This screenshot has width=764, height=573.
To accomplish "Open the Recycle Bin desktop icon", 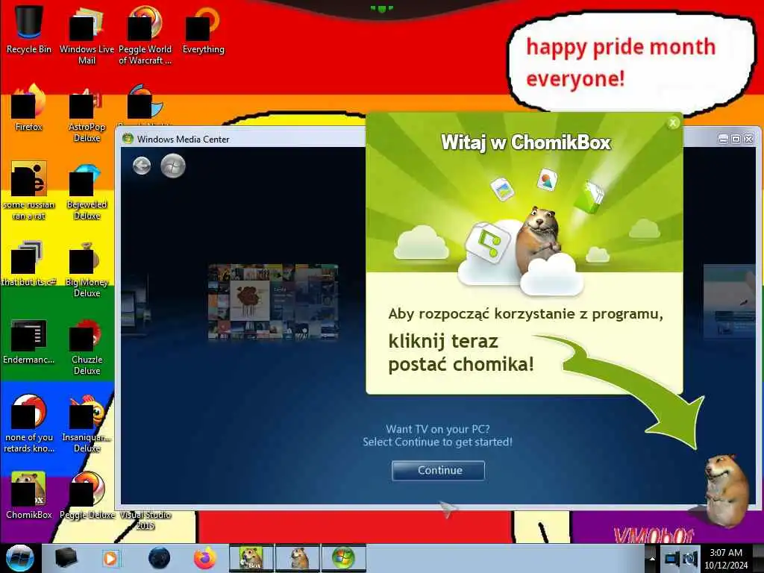I will click(29, 29).
